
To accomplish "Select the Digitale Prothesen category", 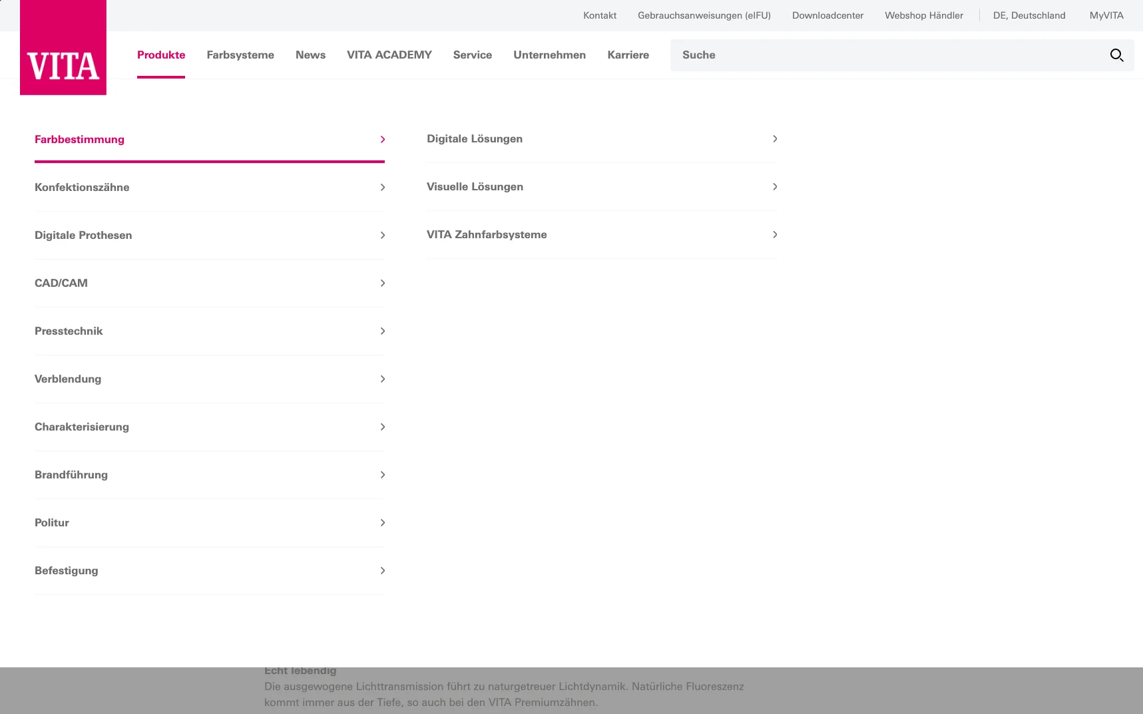I will pos(210,236).
